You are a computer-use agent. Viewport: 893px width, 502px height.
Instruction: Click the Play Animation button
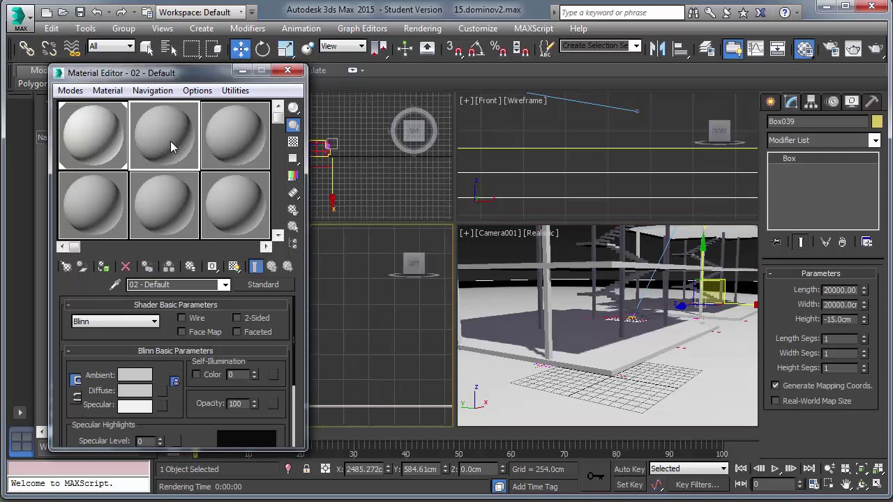tap(774, 469)
